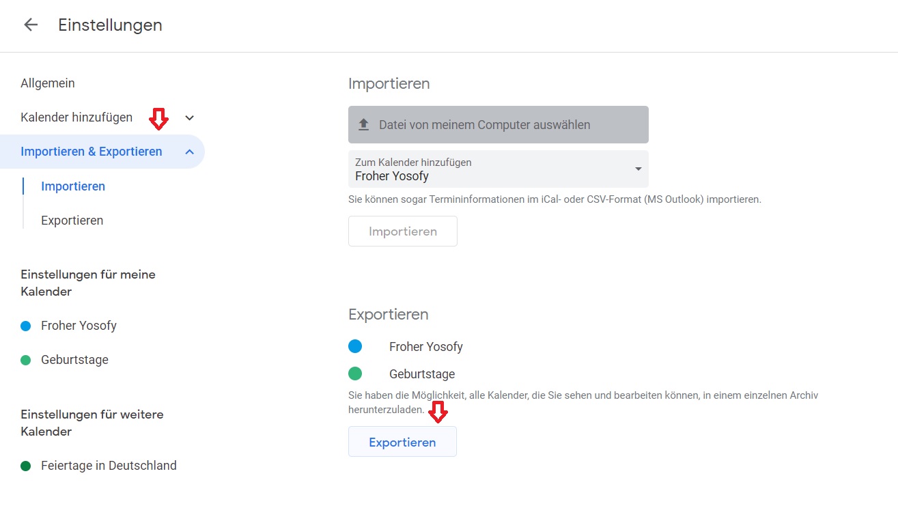Select Importieren sub-item in sidebar
This screenshot has width=898, height=521.
tap(73, 186)
